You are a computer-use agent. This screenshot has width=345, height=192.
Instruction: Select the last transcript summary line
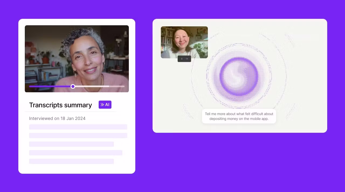[x=71, y=161]
